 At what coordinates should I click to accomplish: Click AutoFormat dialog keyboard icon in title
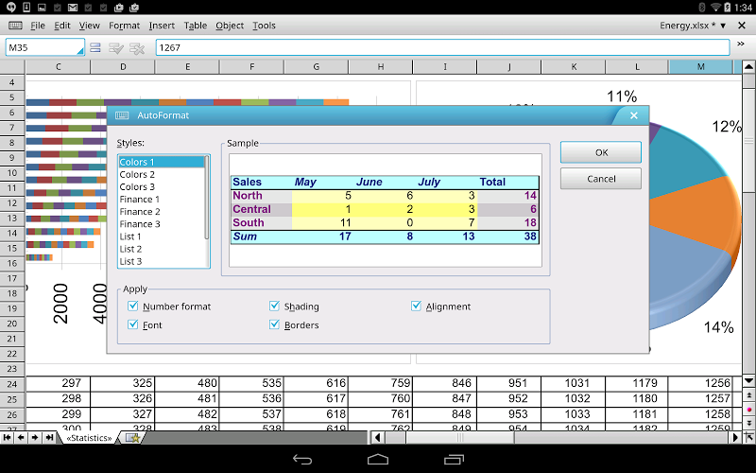122,115
